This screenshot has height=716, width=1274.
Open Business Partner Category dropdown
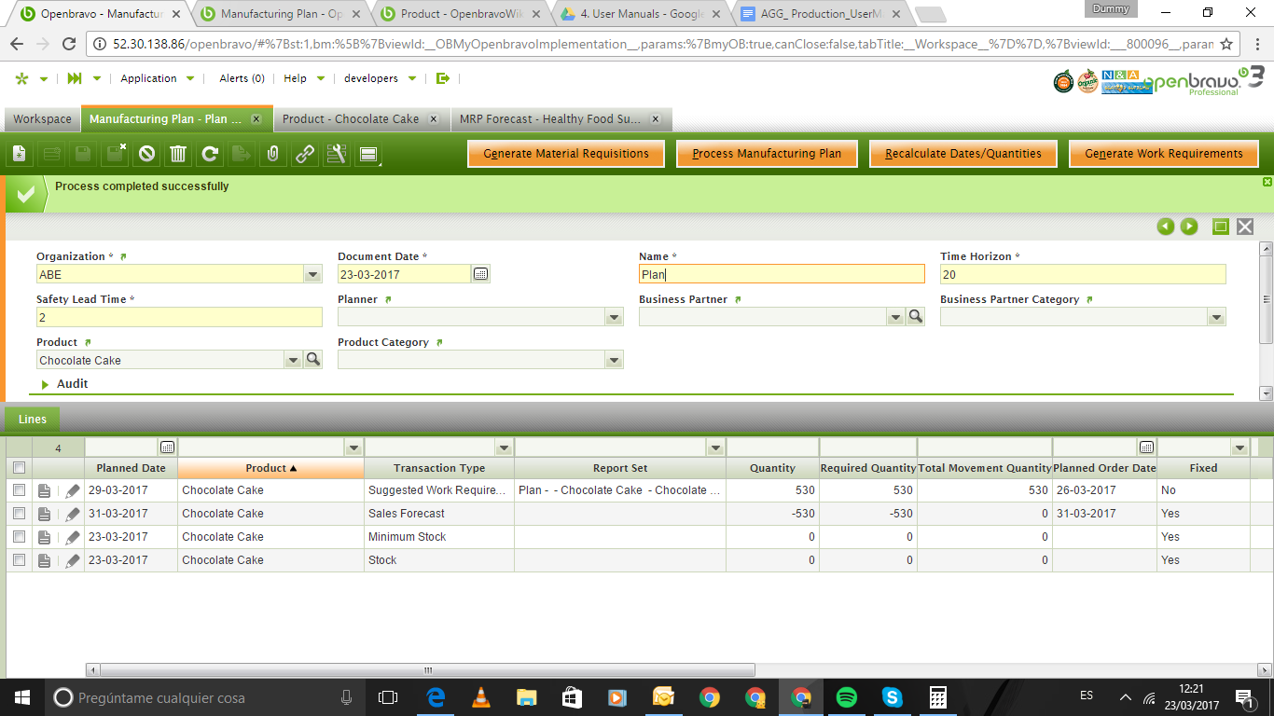(x=1216, y=317)
